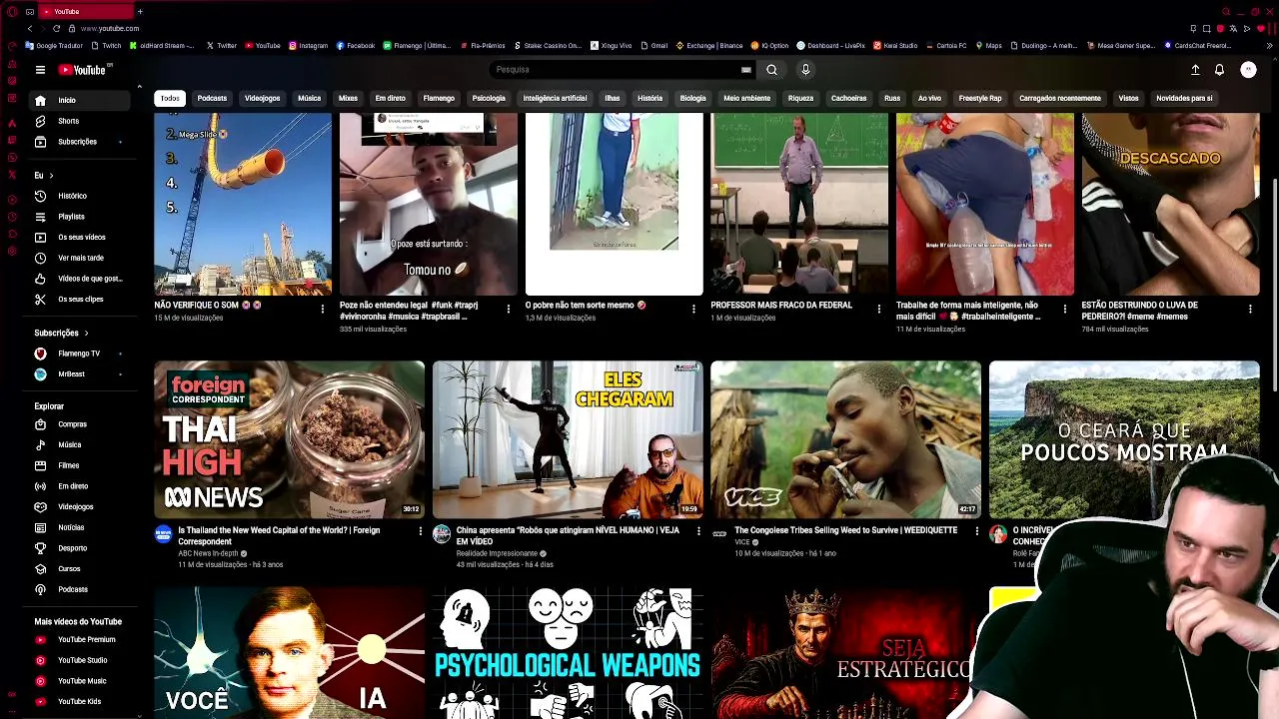Open Flamengo TV subscription channel
This screenshot has width=1279, height=719.
[x=80, y=354]
